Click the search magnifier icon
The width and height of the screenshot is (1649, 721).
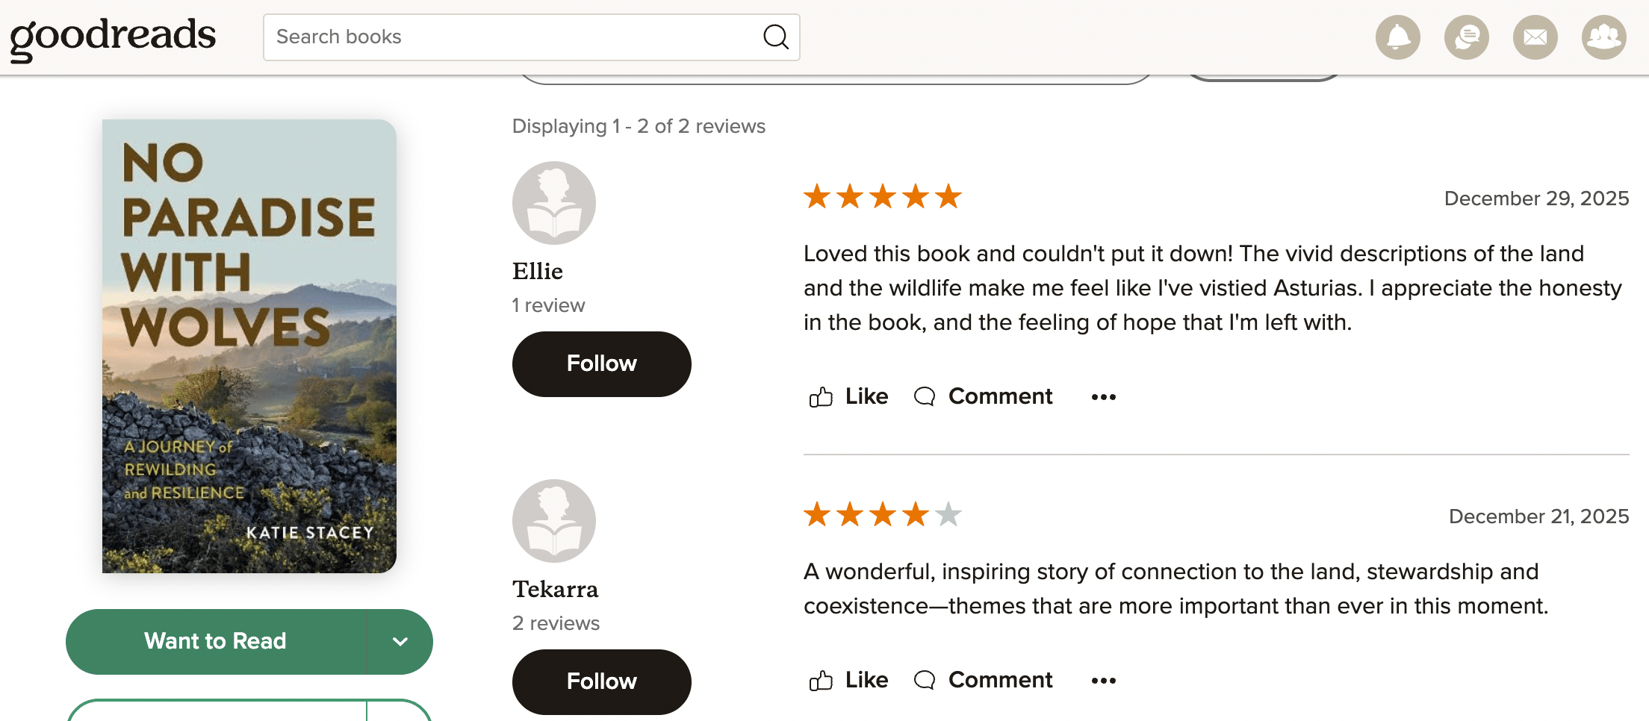click(776, 37)
